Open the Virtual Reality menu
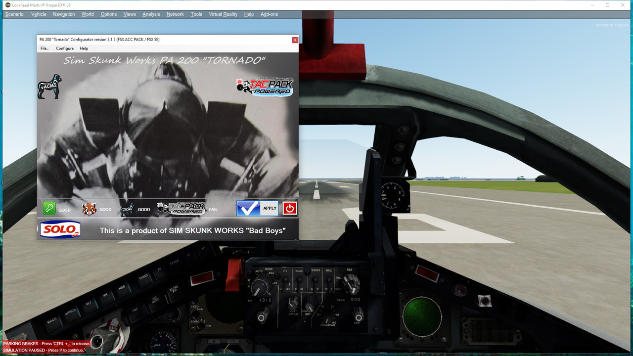 (223, 14)
